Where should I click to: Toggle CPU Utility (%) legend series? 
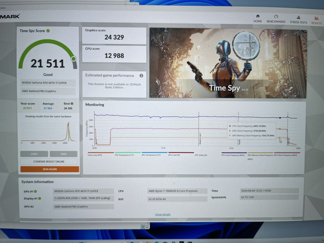tap(201, 155)
